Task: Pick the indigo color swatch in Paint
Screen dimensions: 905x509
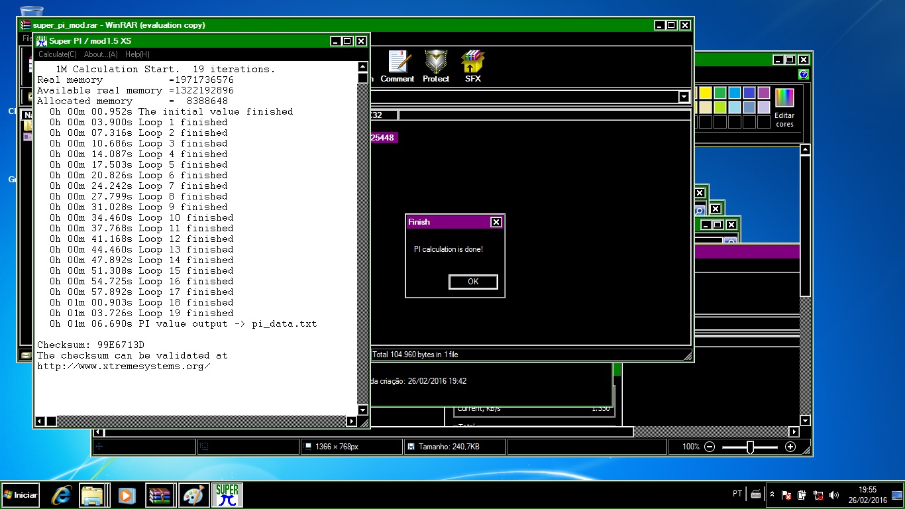Action: tap(749, 93)
